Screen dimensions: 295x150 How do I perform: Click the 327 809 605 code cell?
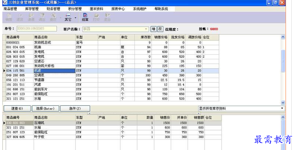[20, 137]
